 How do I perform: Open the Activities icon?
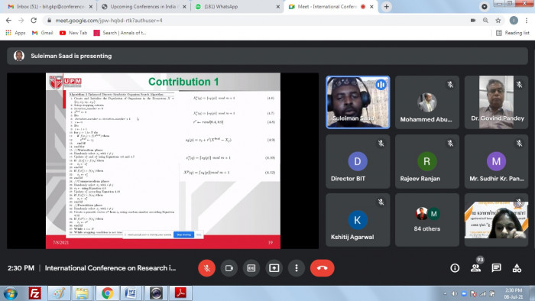517,268
